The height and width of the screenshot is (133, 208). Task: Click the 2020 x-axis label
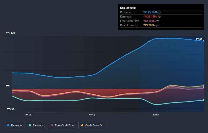[x=156, y=115]
